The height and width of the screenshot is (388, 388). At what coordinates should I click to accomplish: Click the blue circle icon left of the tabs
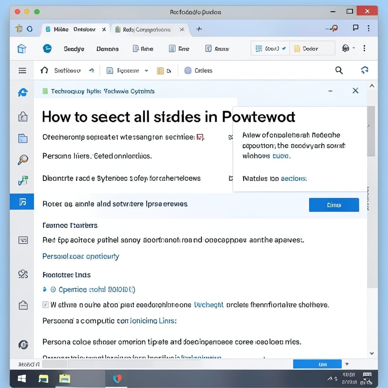click(x=30, y=29)
